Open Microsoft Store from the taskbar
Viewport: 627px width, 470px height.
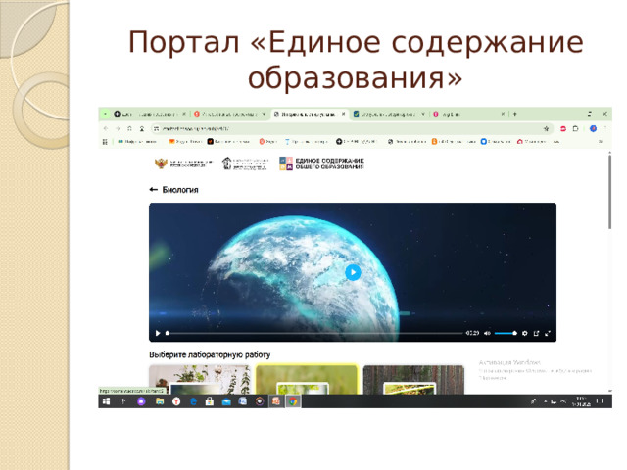point(210,401)
